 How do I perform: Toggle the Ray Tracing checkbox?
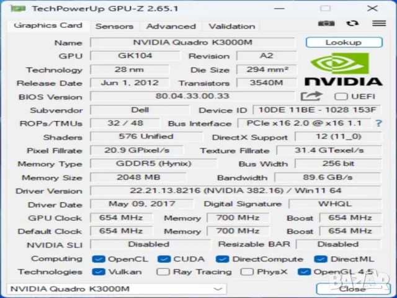tap(163, 272)
